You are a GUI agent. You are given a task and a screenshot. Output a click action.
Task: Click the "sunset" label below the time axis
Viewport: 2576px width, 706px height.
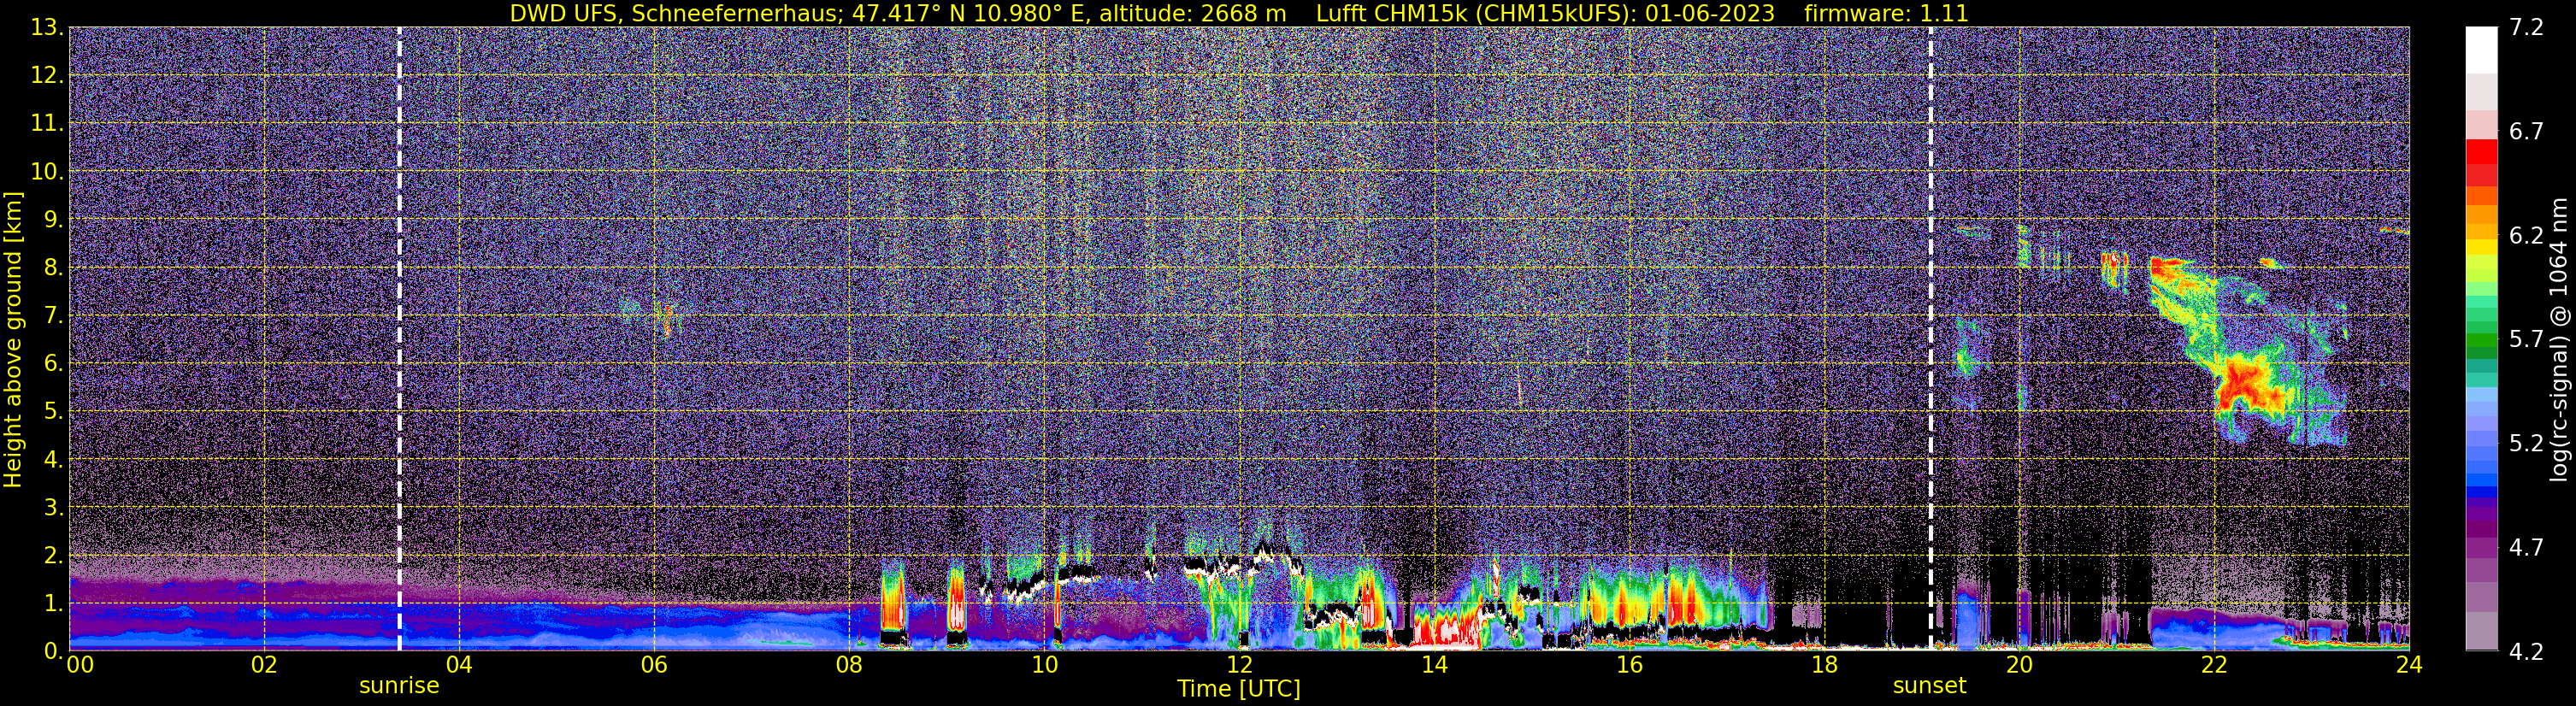coord(1929,686)
